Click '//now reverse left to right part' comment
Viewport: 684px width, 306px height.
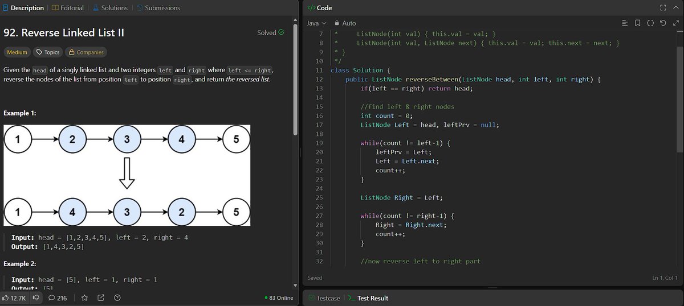(x=420, y=261)
